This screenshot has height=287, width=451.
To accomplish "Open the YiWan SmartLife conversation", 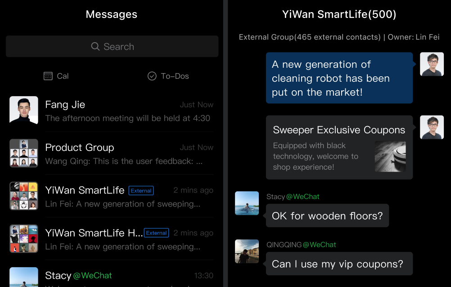I will [x=112, y=196].
